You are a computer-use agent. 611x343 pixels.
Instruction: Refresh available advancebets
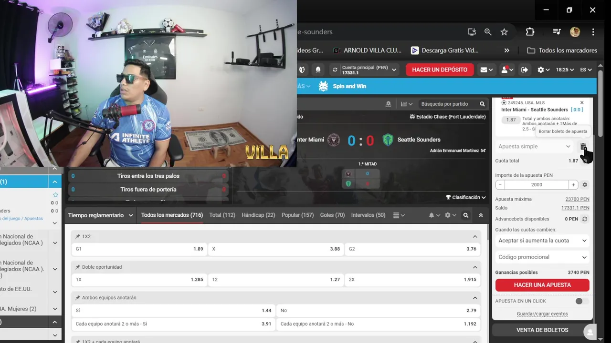(584, 219)
